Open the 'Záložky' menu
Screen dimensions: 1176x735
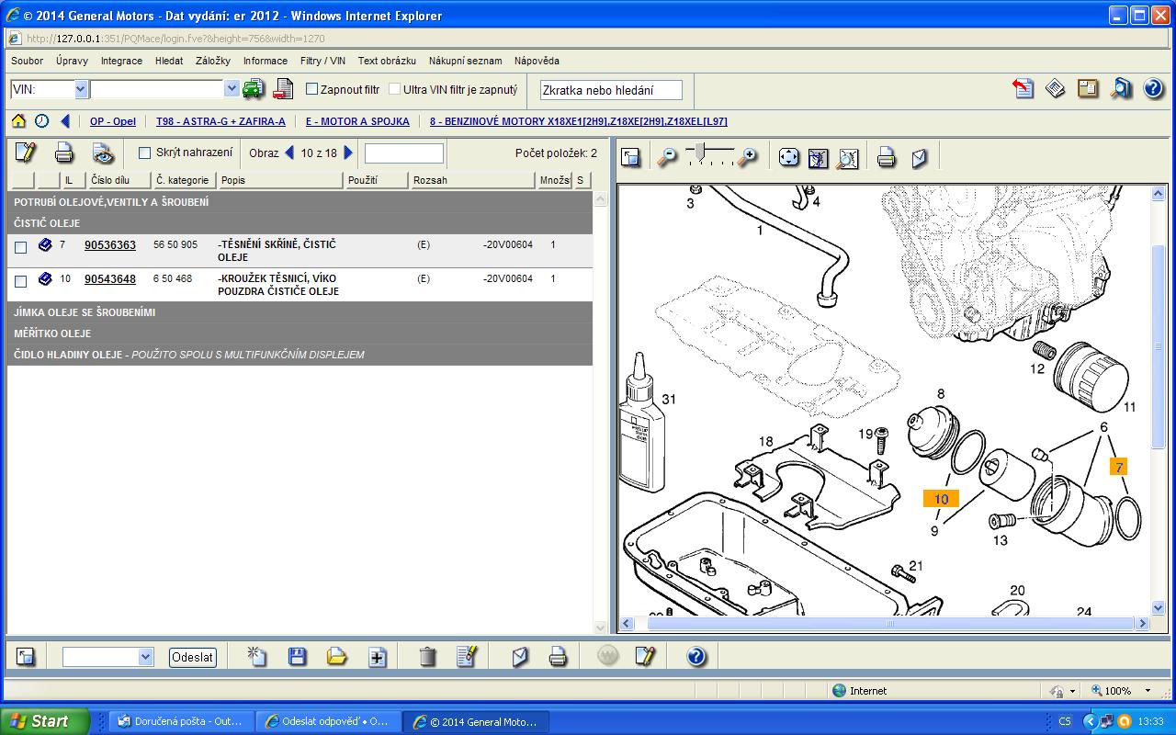click(213, 61)
